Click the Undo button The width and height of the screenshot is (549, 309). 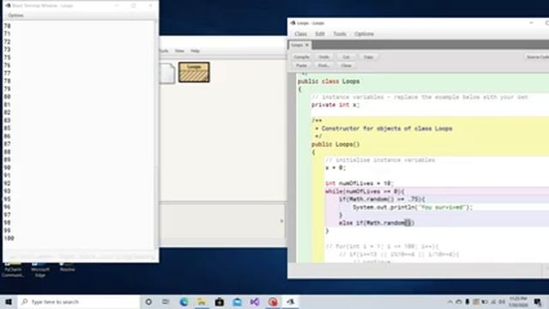click(x=323, y=57)
